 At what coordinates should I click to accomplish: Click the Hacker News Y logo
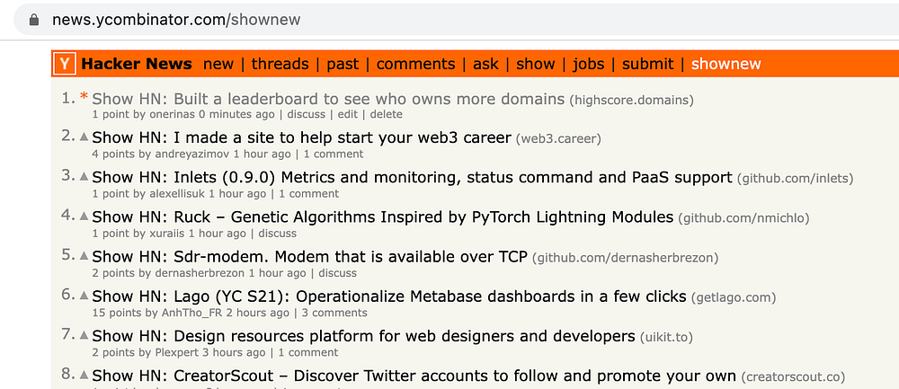[65, 64]
